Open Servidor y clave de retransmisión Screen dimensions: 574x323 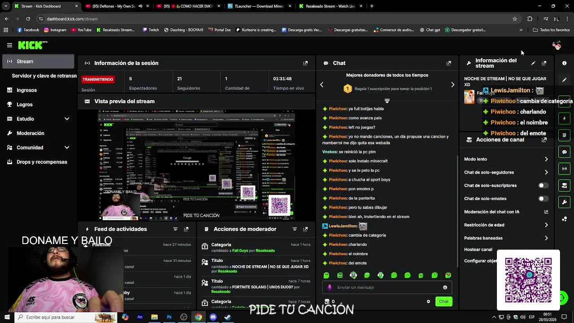coord(44,76)
